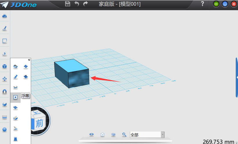Open the Material Render sphere icon
The height and width of the screenshot is (144, 238).
pyautogui.click(x=5, y=129)
